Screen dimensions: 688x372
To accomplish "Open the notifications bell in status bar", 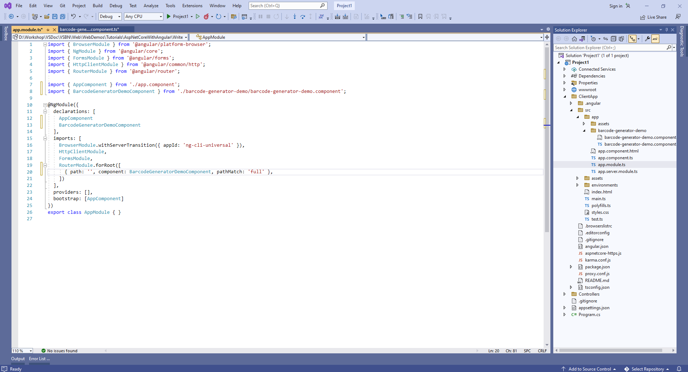I will (x=679, y=369).
